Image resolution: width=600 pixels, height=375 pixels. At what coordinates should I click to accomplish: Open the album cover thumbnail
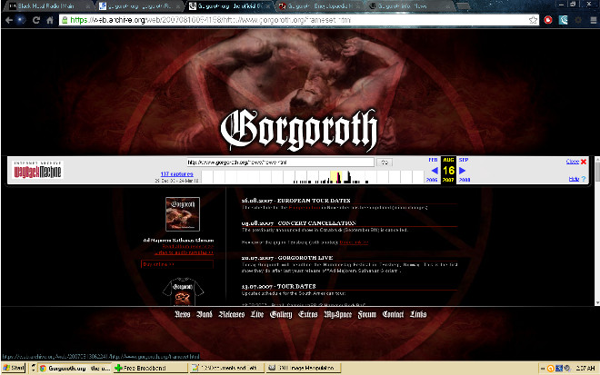coord(183,214)
